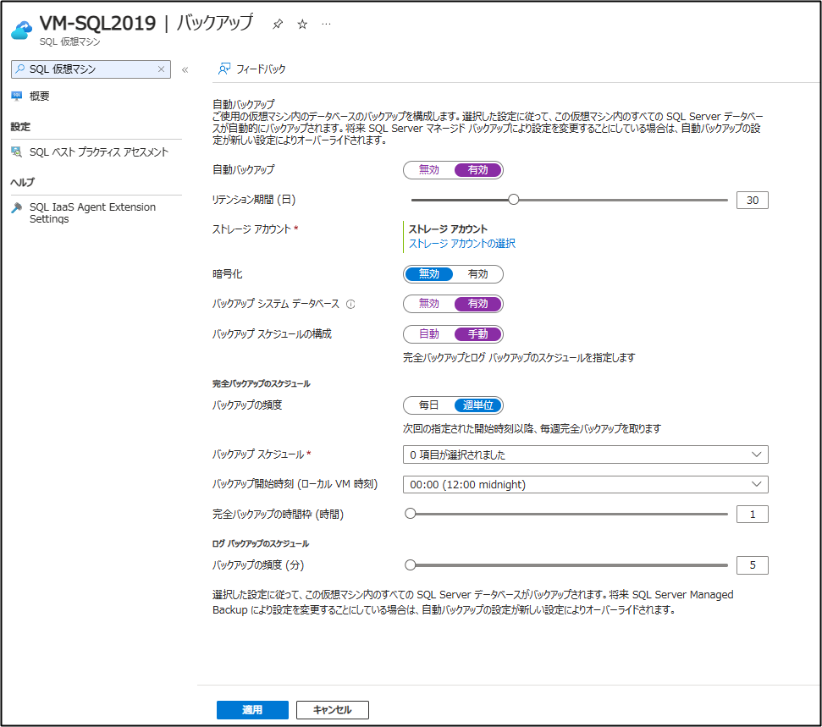Viewport: 822px width, 727px height.
Task: Click the 適用 apply button
Action: coord(252,710)
